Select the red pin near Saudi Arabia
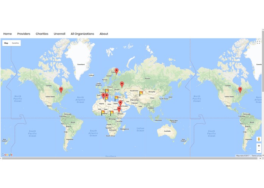Screen dimensions: 264x188 120,103
